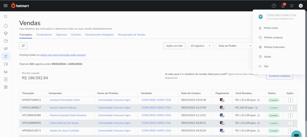Open buyer Jucilayne Fernandes Vieira
The image size is (307, 137).
65,100
